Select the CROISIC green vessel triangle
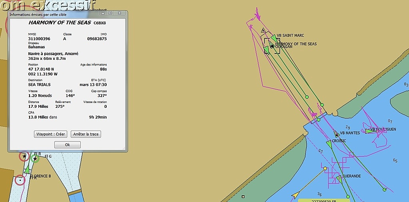 click(x=329, y=144)
